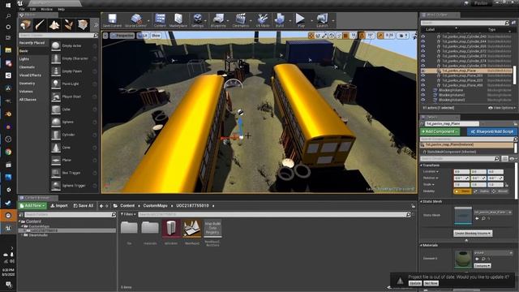Select Geometry Editing mode cube icon
Image resolution: width=519 pixels, height=292 pixels.
[83, 25]
